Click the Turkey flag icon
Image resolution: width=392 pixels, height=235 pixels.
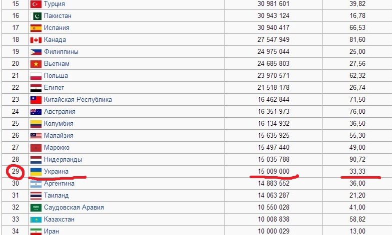tap(35, 4)
